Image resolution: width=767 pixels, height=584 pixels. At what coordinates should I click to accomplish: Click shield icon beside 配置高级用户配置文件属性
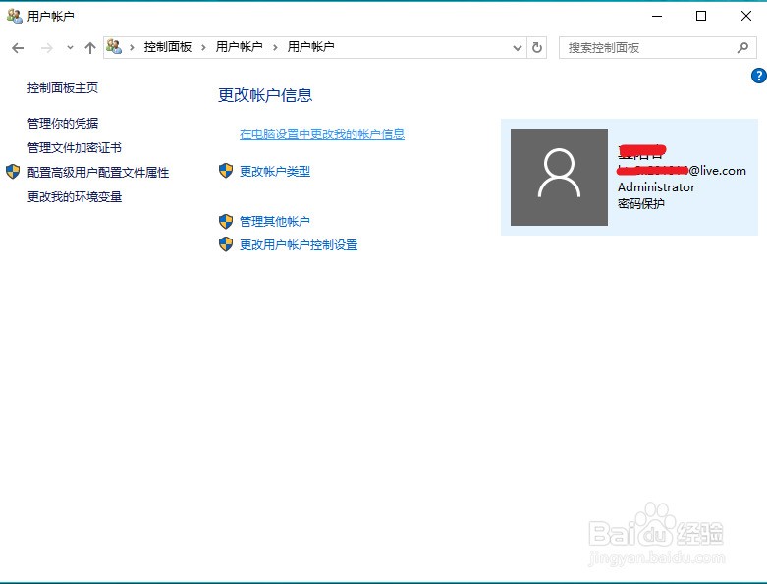coord(13,172)
